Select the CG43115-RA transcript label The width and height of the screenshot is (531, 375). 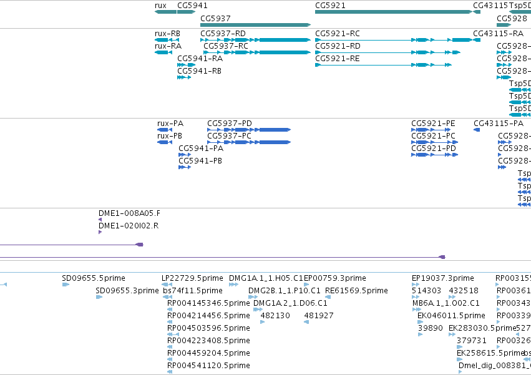click(x=498, y=34)
